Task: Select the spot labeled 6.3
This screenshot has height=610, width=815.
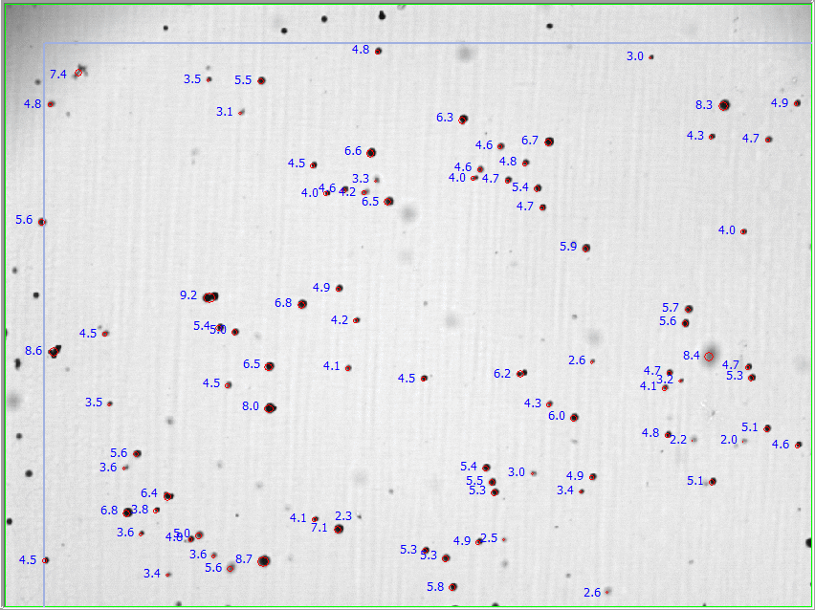Action: 463,120
